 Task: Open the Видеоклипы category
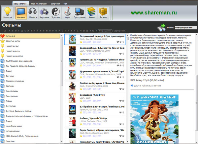click(x=30, y=91)
